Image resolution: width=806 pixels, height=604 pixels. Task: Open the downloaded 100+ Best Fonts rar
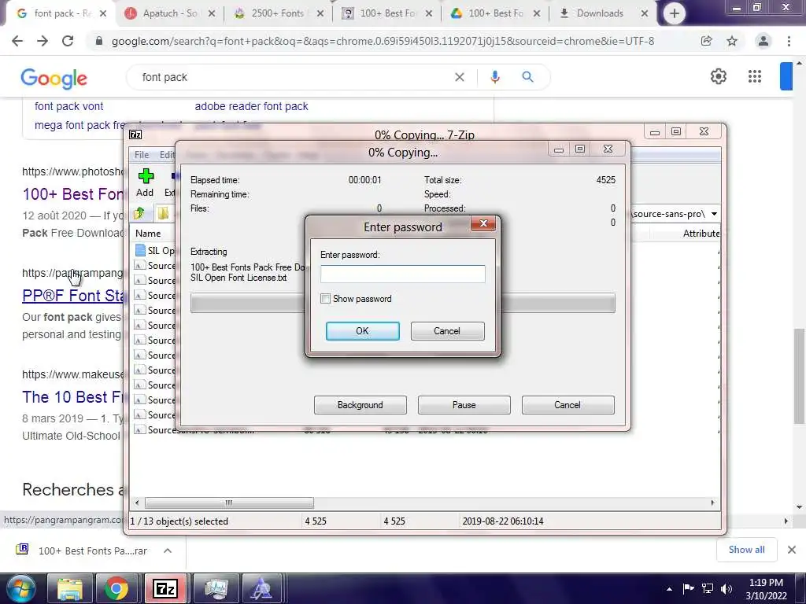(x=82, y=551)
